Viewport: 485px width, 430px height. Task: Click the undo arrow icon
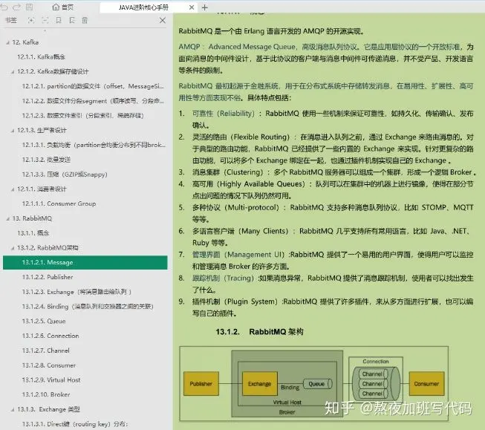[4, 7]
